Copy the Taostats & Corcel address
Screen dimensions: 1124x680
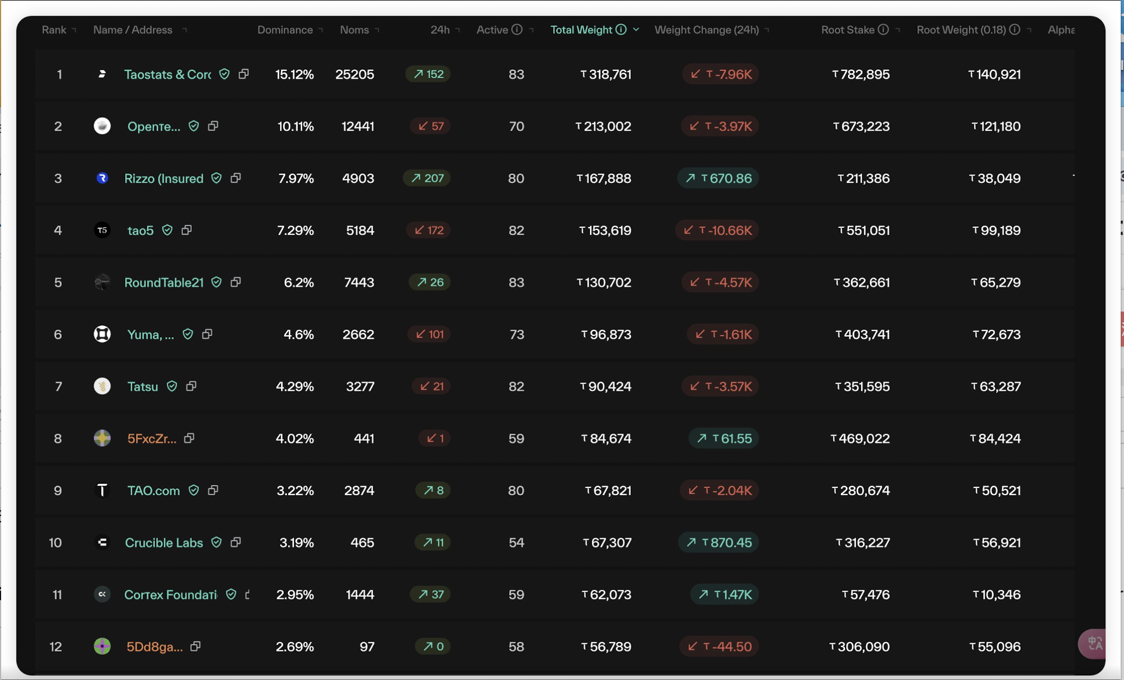244,74
